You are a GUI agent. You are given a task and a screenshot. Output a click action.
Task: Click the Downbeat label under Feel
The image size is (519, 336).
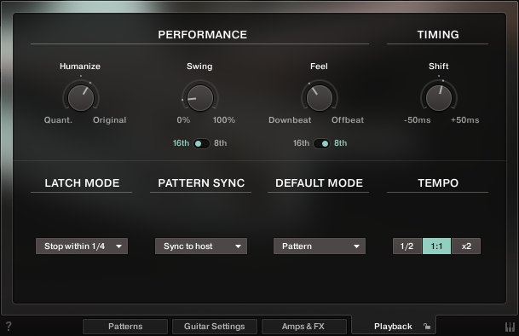pyautogui.click(x=290, y=120)
